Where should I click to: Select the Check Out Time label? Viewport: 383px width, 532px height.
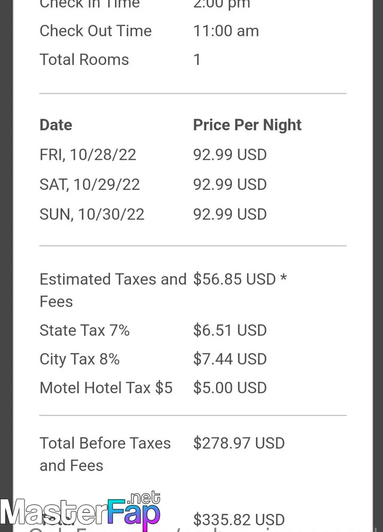(x=96, y=31)
